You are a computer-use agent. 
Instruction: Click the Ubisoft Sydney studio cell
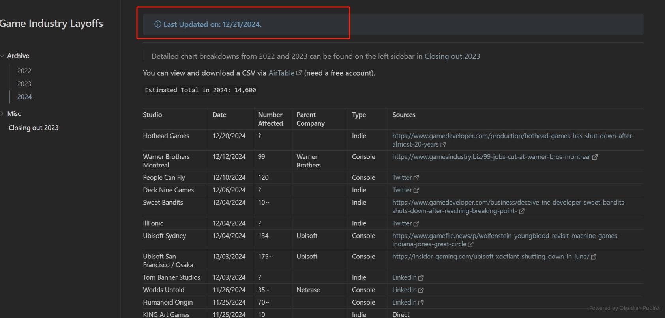point(165,236)
